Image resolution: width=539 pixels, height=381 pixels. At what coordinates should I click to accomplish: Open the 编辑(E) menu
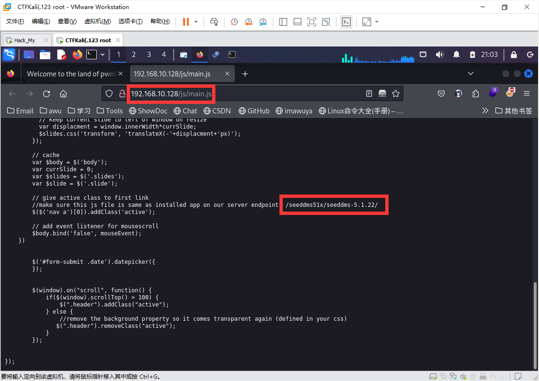[x=41, y=21]
